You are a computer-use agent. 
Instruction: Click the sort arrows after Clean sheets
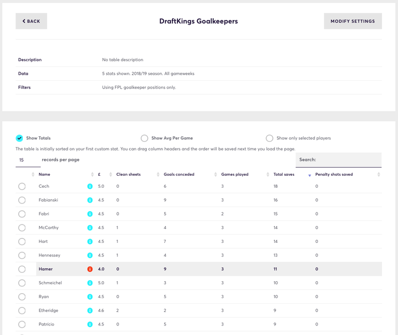point(158,174)
